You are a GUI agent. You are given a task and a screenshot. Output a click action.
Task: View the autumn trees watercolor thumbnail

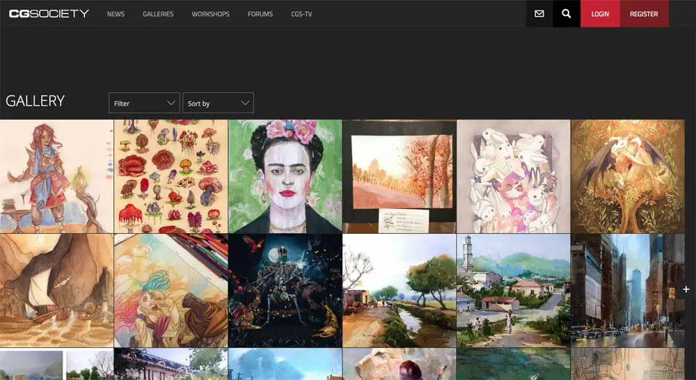[x=399, y=176]
